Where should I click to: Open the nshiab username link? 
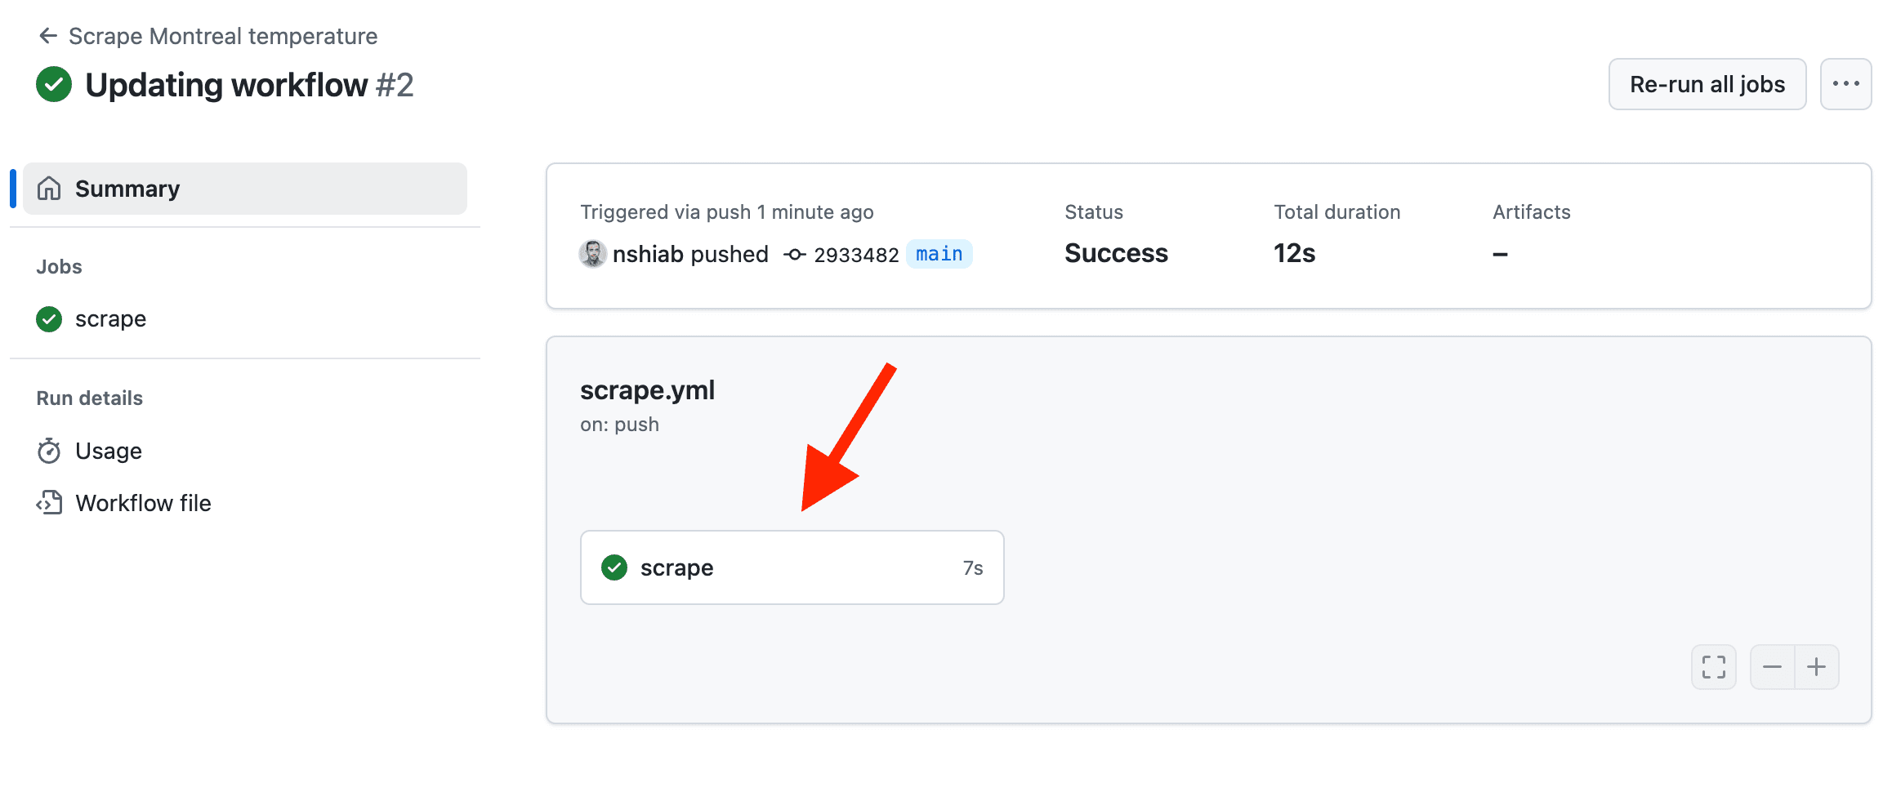tap(648, 254)
